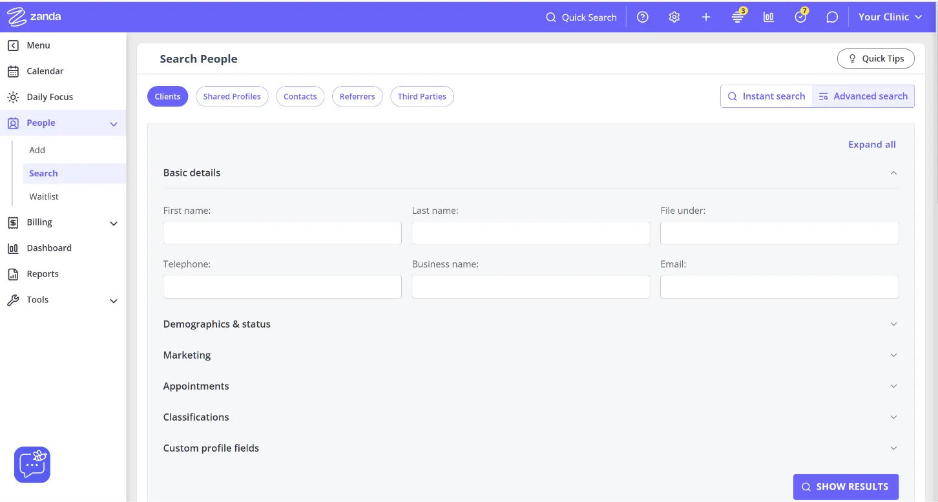
Task: Expand the Marketing section
Action: 893,355
